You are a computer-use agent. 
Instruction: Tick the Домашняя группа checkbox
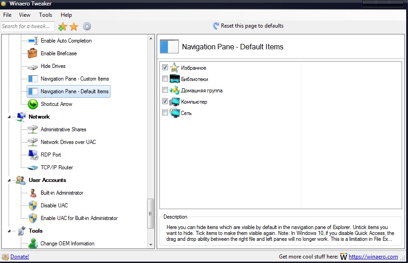click(165, 90)
